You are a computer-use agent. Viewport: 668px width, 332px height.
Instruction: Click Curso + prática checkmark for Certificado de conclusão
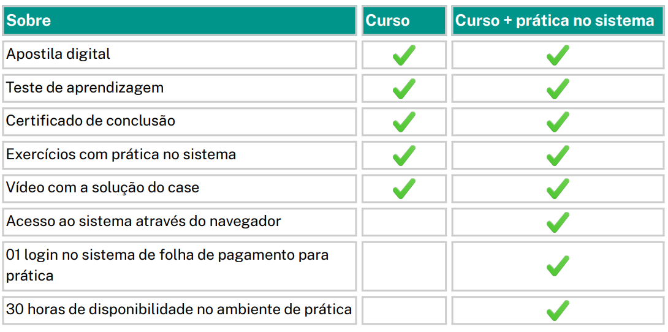point(558,122)
